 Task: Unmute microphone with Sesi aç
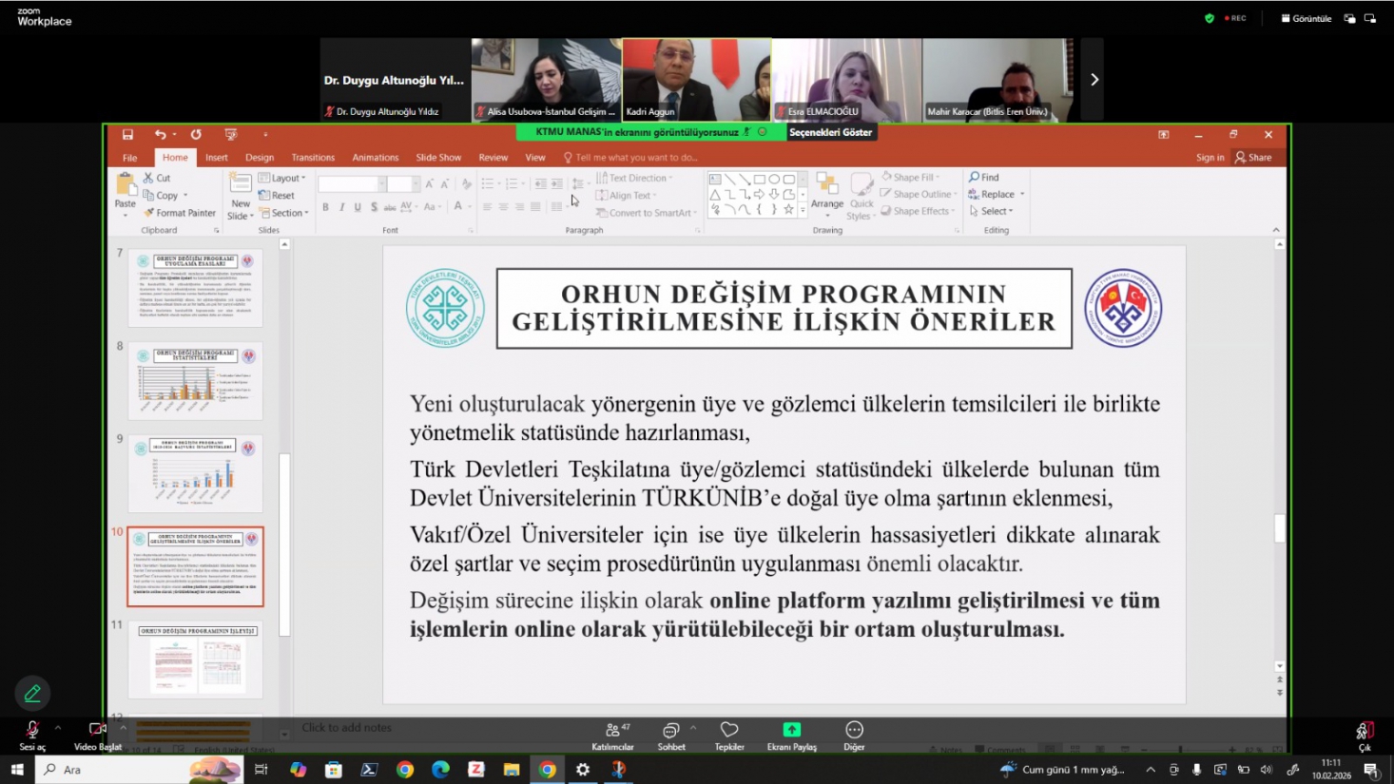coord(31,735)
